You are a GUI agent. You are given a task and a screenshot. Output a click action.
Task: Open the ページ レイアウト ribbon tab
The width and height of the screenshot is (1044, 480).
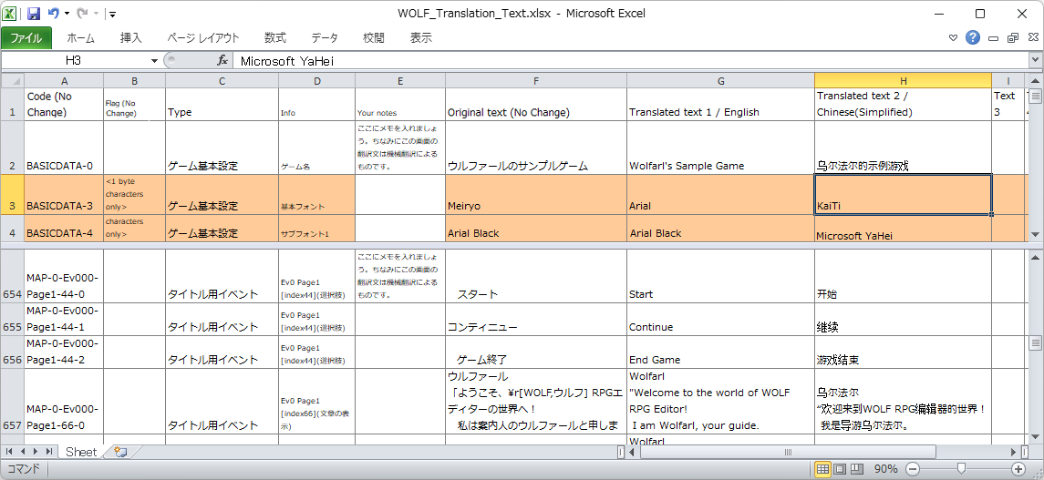[203, 38]
